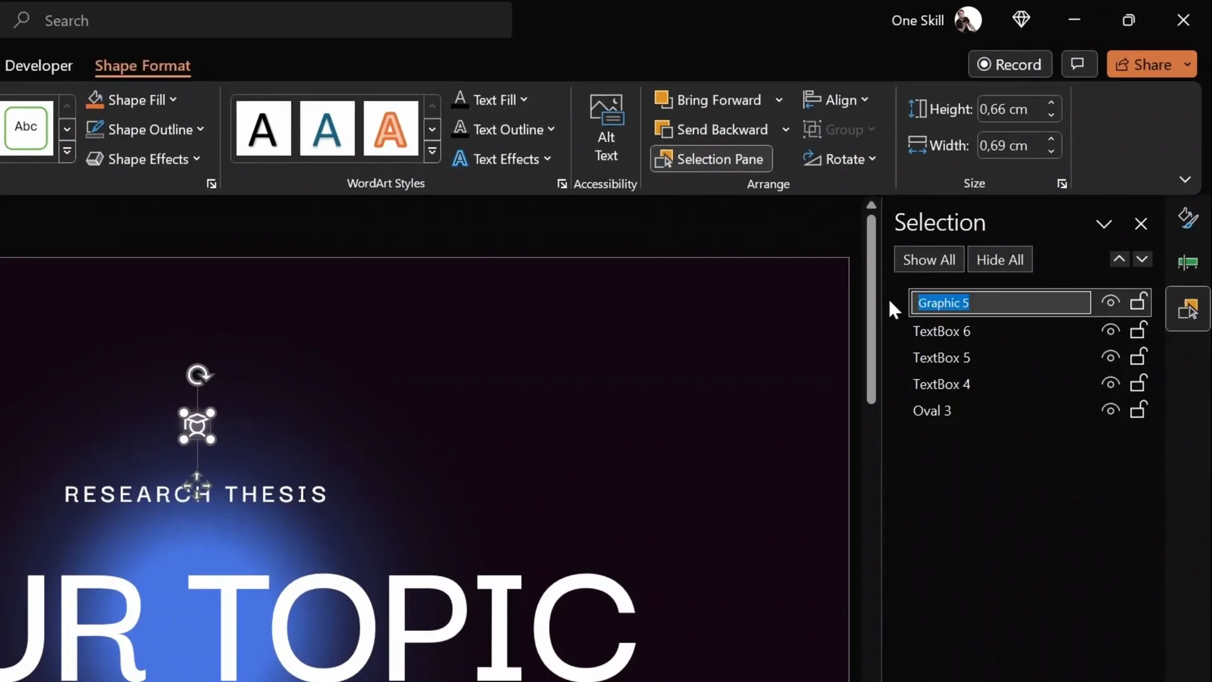This screenshot has height=682, width=1212.
Task: Select TextBox 5 in the Selection list
Action: 941,357
